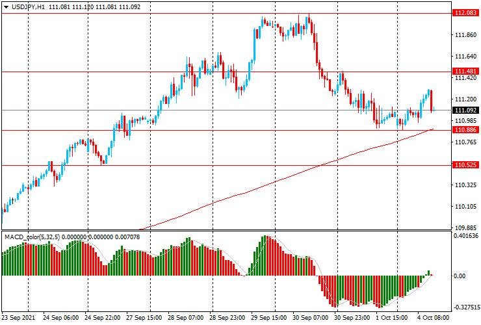Click the MACD scale value -0.327515
481x325 pixels.
pos(467,307)
